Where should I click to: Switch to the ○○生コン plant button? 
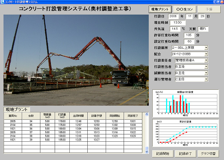[184, 9]
